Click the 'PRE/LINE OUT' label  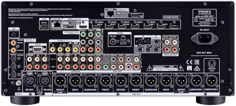click(171, 55)
